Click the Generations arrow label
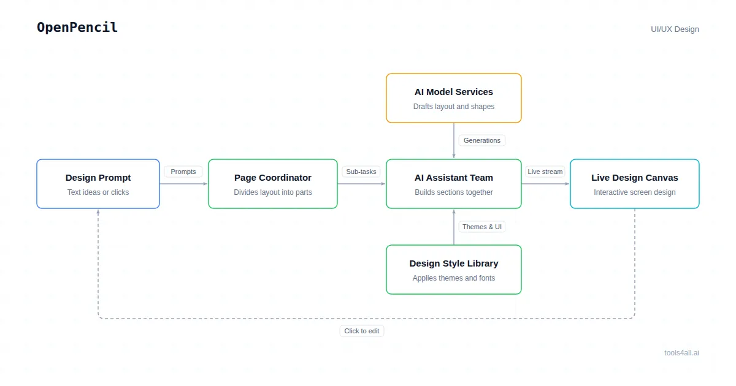The height and width of the screenshot is (386, 736). (x=482, y=140)
